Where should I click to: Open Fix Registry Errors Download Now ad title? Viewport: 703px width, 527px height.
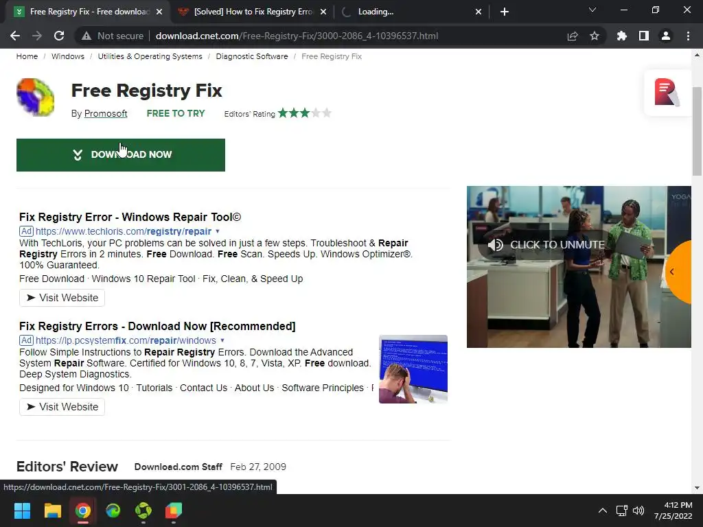(157, 326)
